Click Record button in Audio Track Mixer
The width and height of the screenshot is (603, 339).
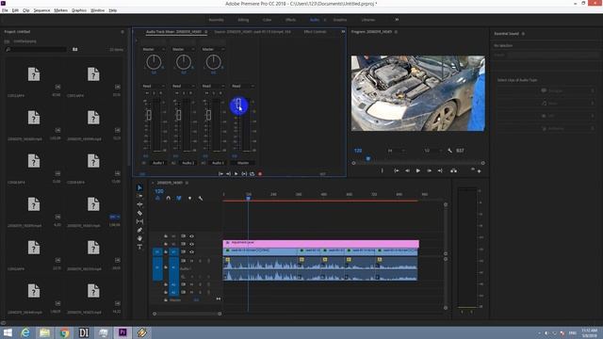pyautogui.click(x=260, y=174)
